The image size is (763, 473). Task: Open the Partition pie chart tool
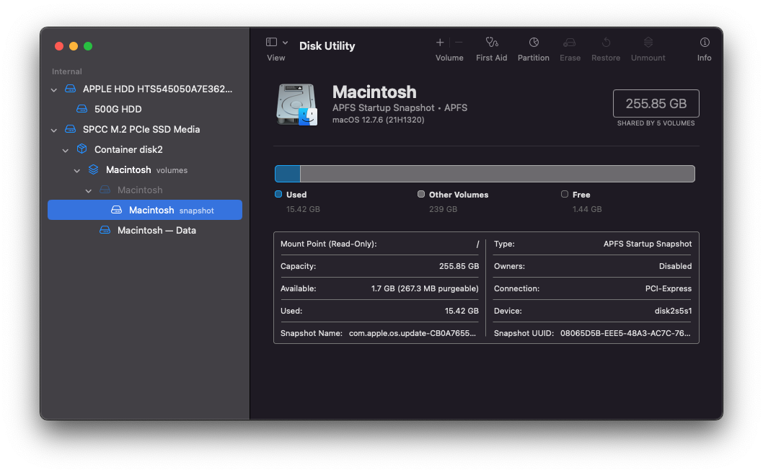point(534,43)
